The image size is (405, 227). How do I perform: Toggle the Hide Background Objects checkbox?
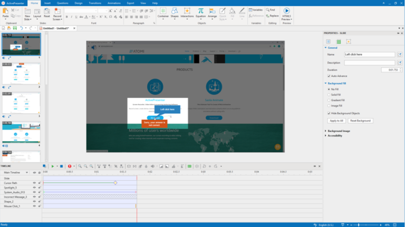tap(329, 113)
